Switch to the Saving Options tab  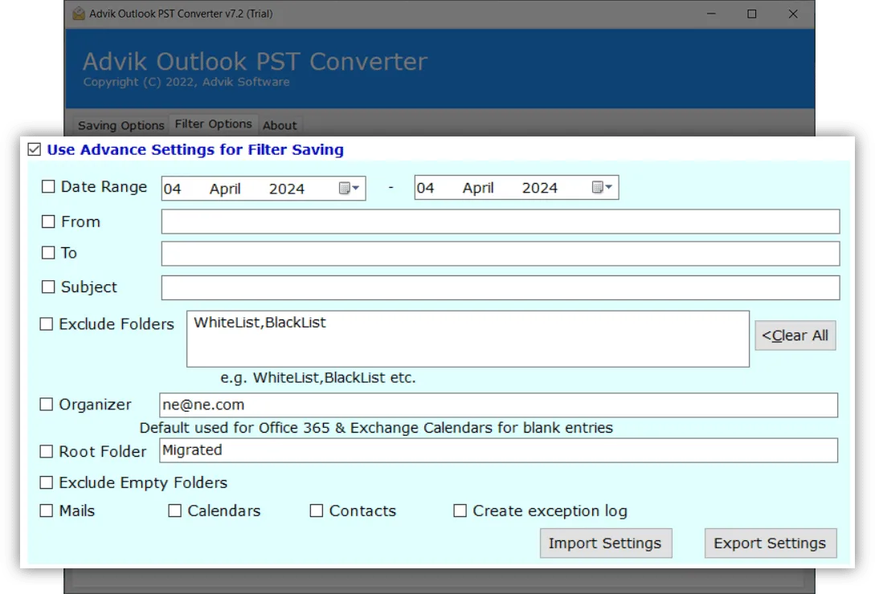point(121,125)
